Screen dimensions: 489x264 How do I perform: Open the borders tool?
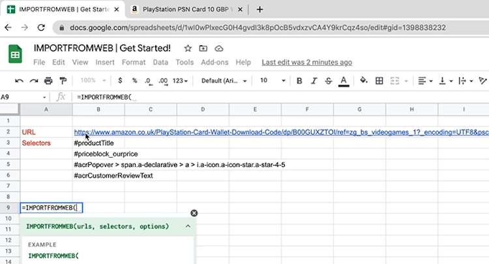click(379, 81)
